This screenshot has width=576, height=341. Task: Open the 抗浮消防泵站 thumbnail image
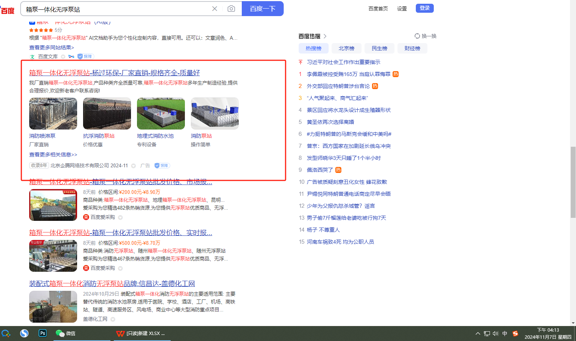pos(107,113)
